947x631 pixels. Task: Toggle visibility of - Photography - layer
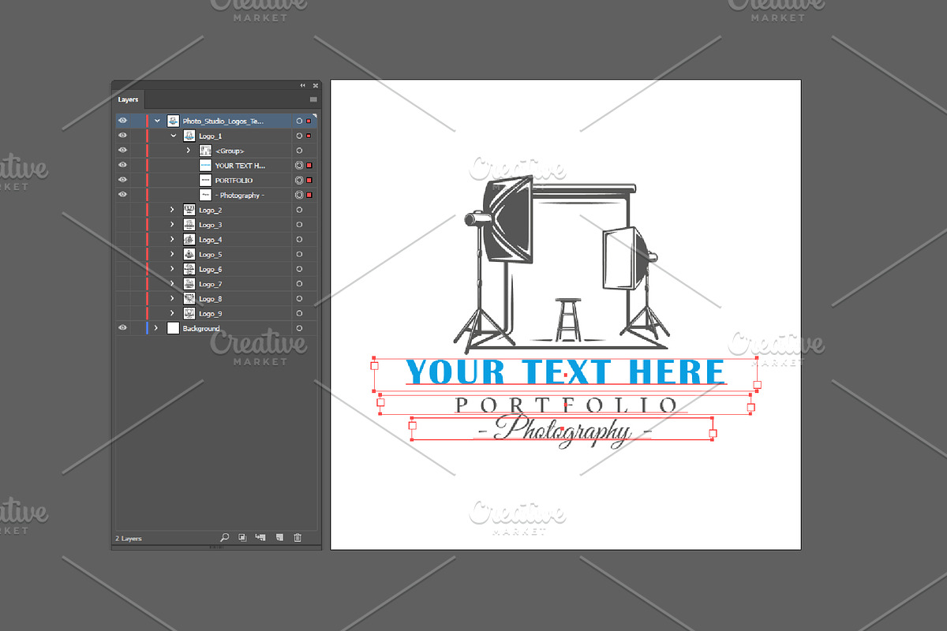coord(122,195)
